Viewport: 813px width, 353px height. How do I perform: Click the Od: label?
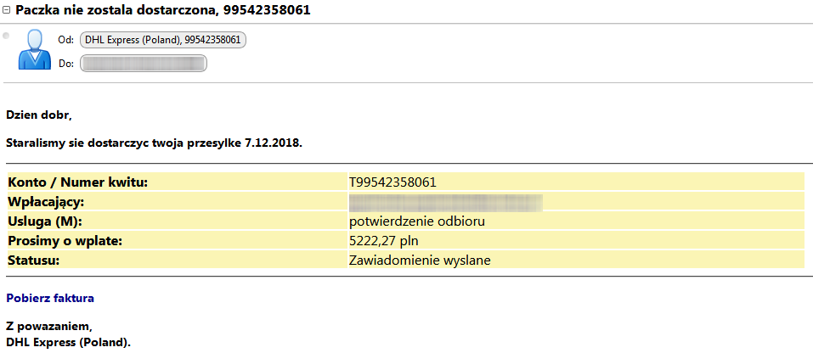tap(66, 41)
